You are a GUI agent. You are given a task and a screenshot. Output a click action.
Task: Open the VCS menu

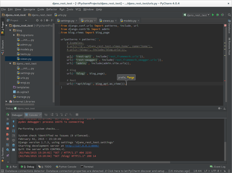point(78,9)
